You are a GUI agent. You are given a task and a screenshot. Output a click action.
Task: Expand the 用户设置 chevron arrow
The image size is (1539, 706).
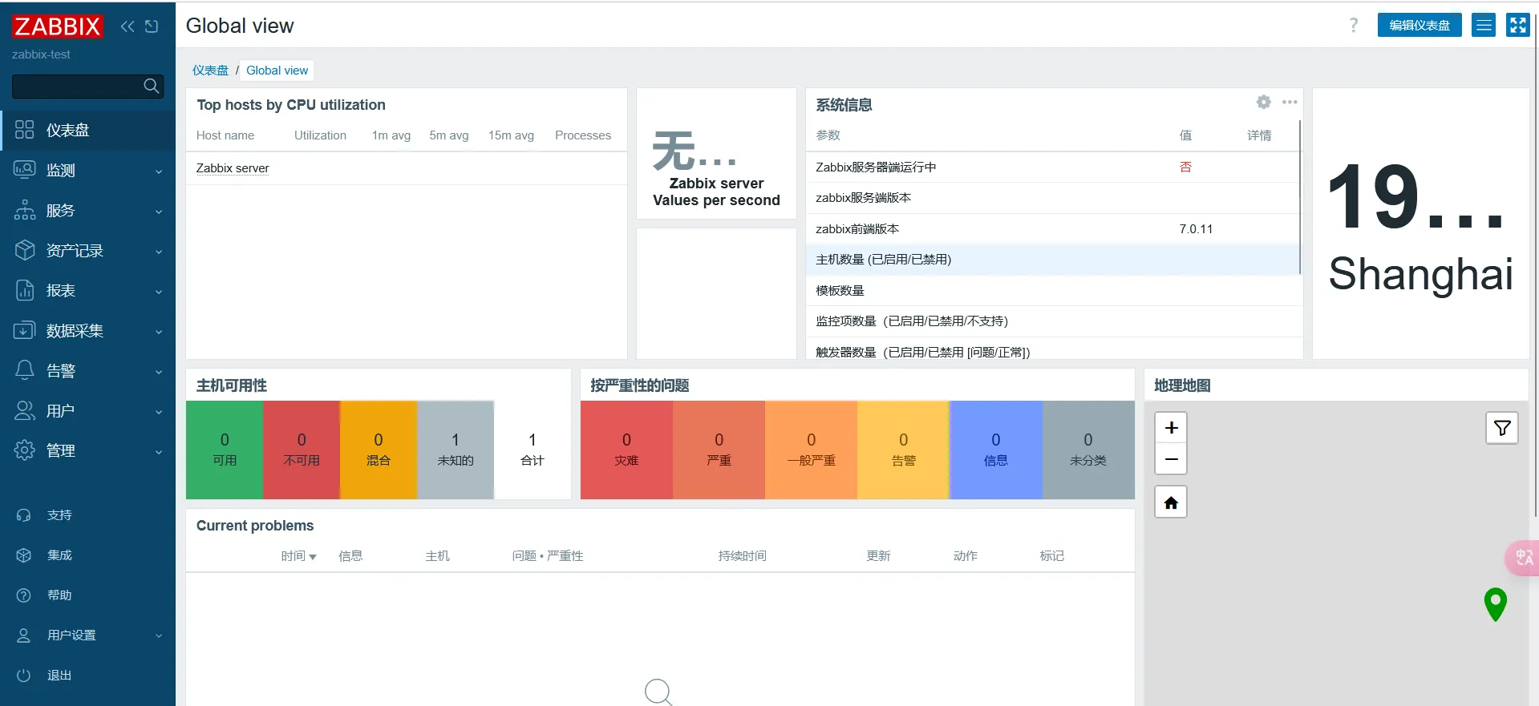159,636
